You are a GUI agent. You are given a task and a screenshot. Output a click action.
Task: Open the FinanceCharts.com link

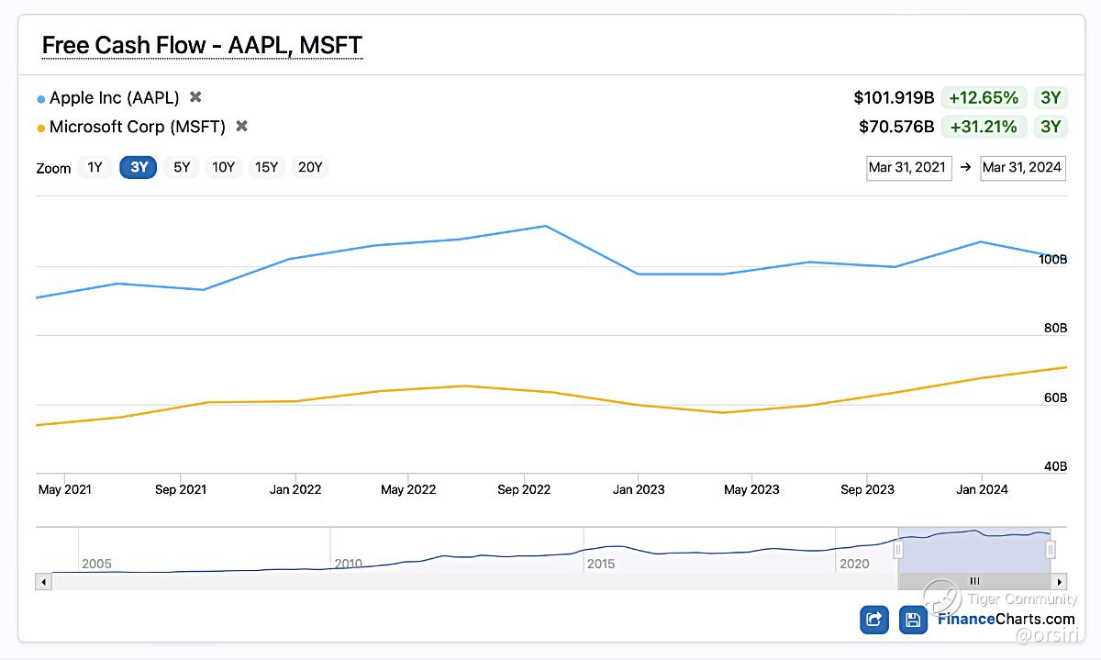coord(1005,619)
